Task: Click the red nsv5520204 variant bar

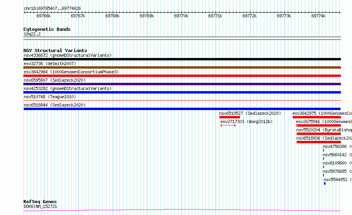Action: tap(319, 134)
